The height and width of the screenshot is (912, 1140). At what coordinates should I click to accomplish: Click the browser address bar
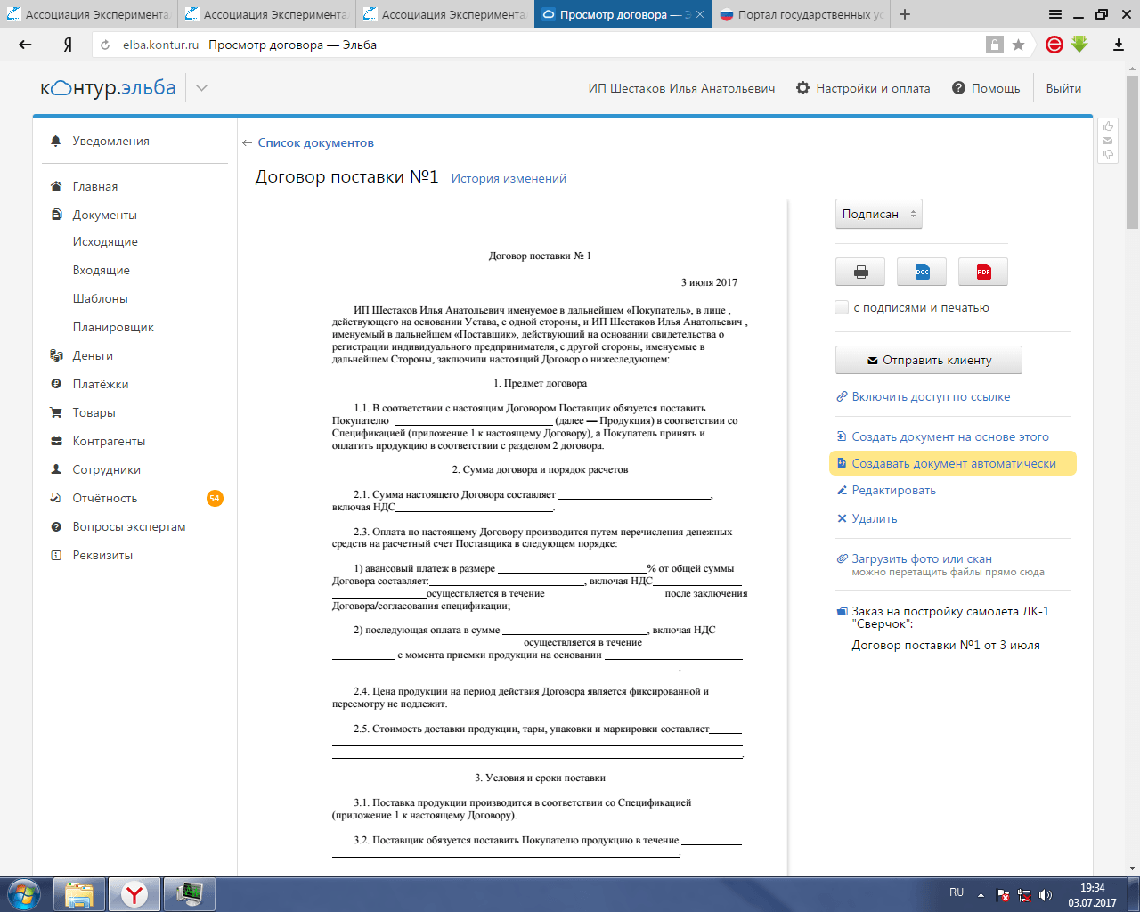(x=534, y=45)
